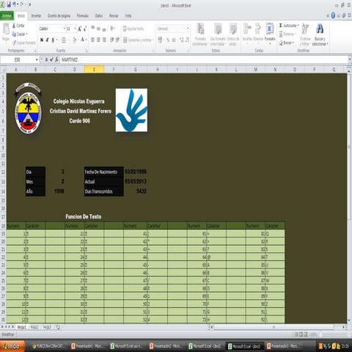Click the Cortar scissors button
Viewport: 352px width, 352px height.
click(18, 26)
